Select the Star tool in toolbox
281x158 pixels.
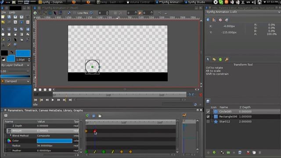click(x=15, y=34)
